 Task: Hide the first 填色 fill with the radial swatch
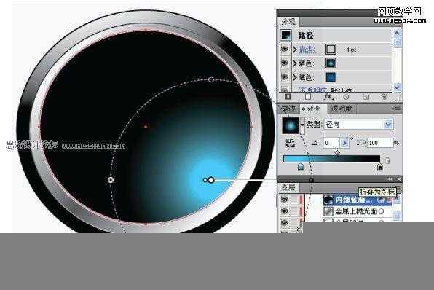tap(284, 63)
